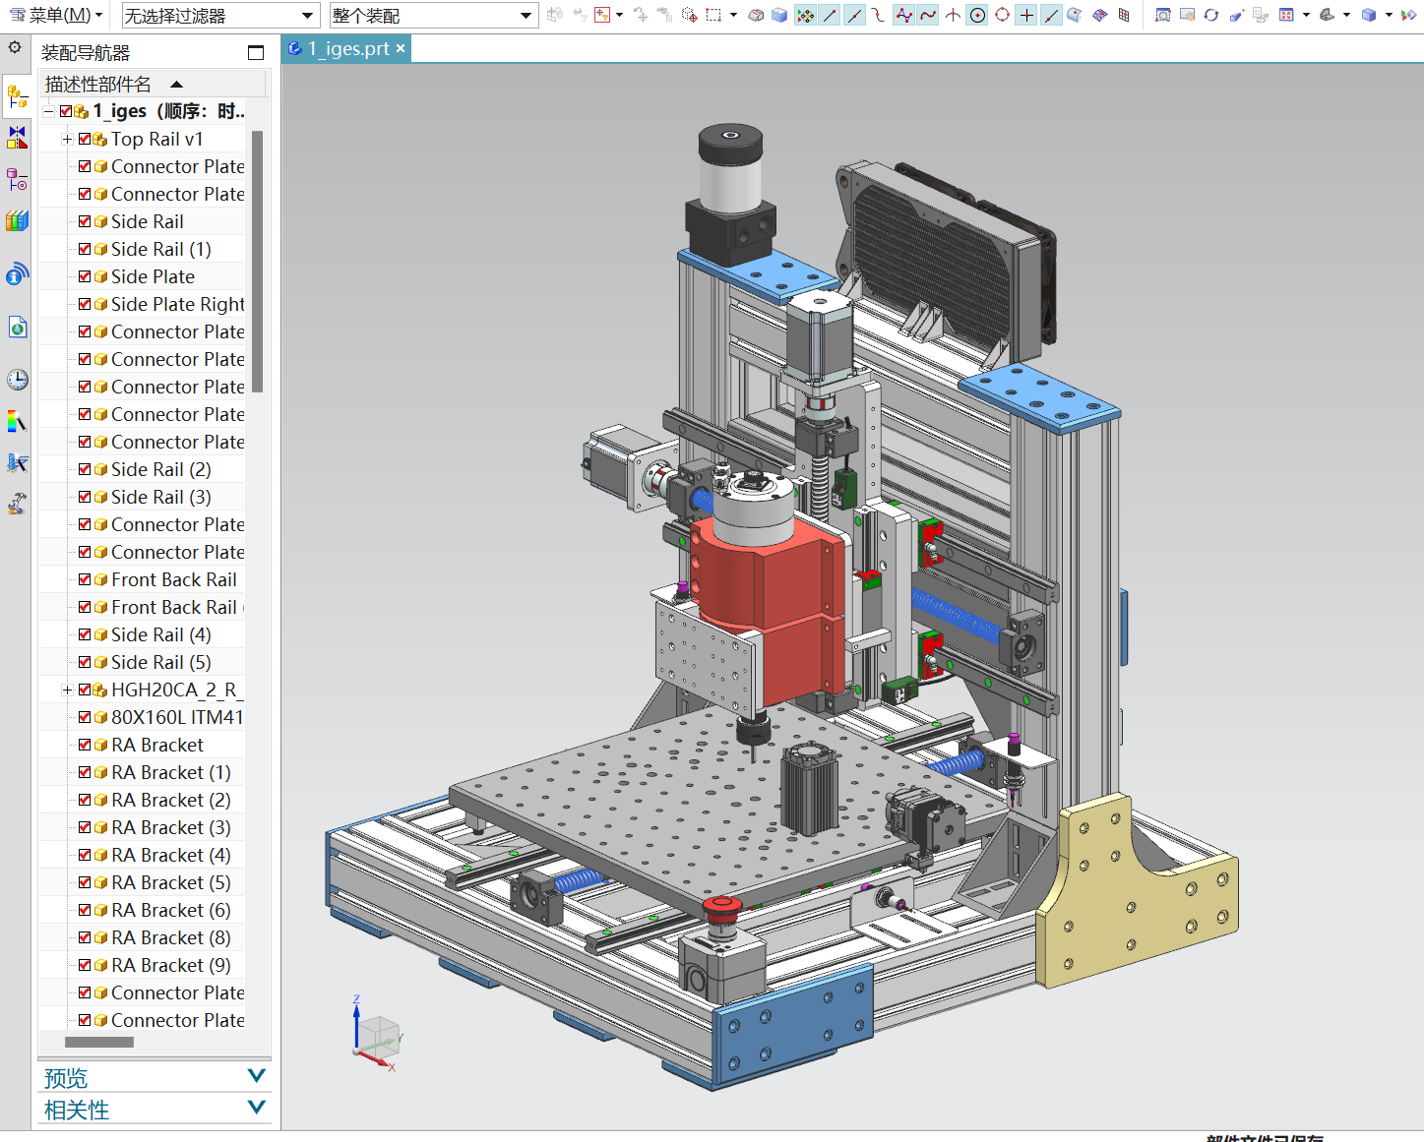Click the resource bar settings gear

[15, 47]
